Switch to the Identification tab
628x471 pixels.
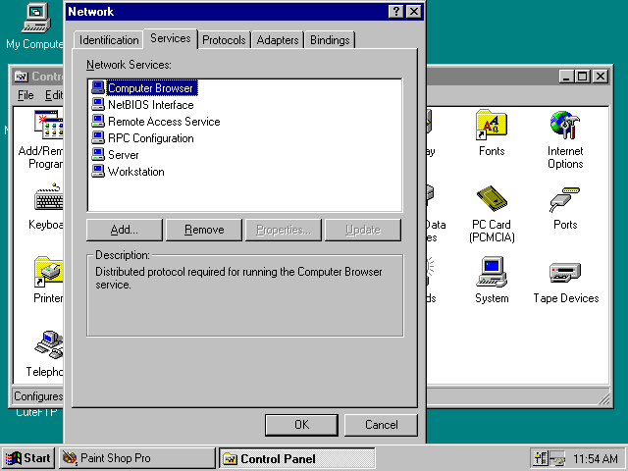click(x=109, y=40)
